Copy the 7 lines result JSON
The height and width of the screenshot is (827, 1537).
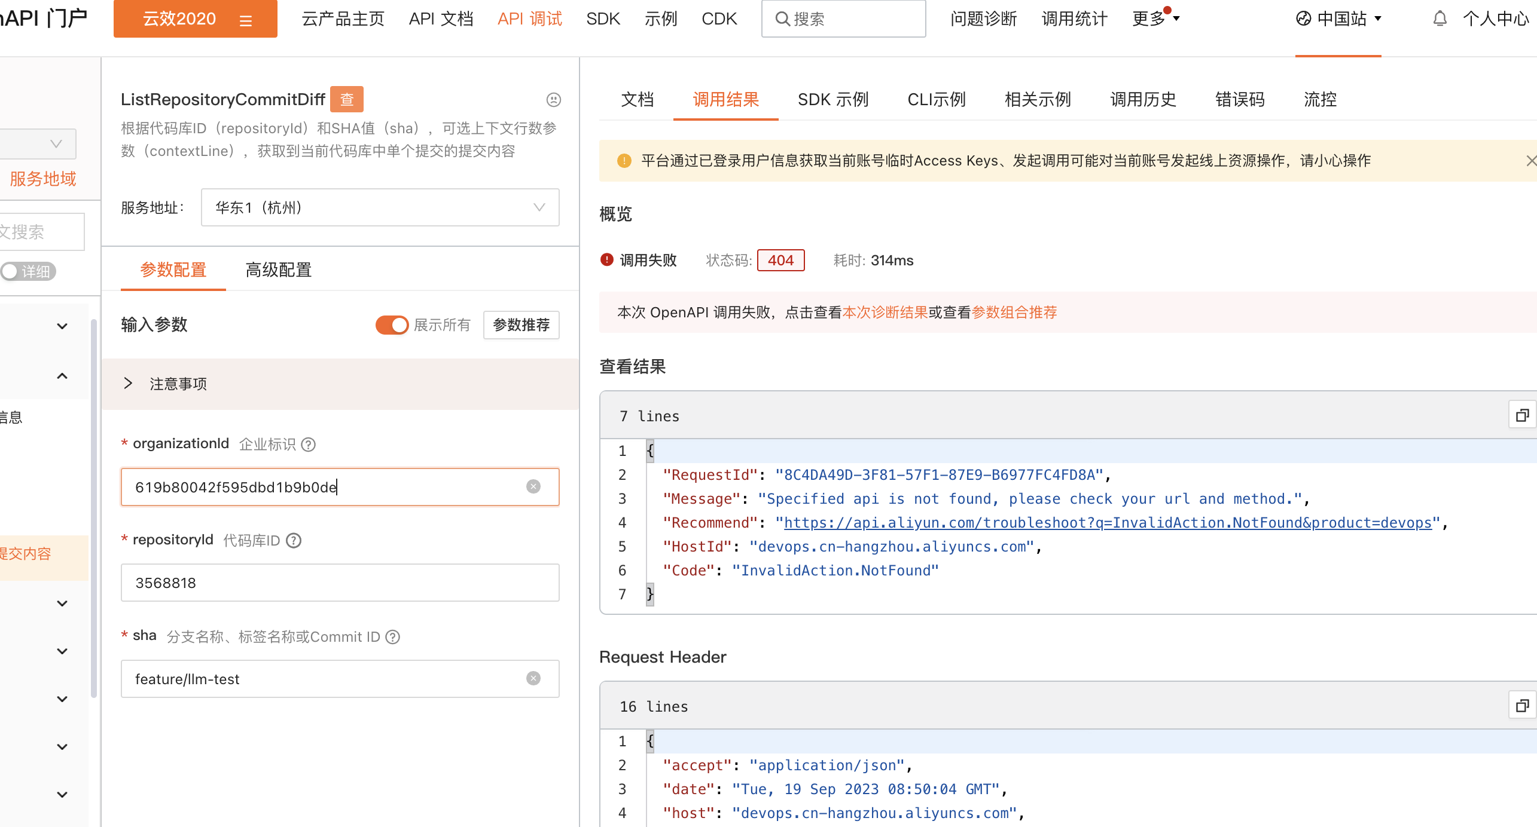tap(1523, 415)
